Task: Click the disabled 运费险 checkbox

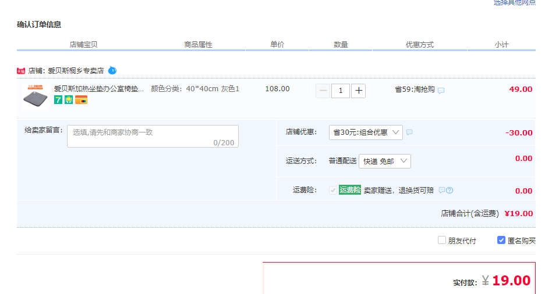Action: point(333,190)
